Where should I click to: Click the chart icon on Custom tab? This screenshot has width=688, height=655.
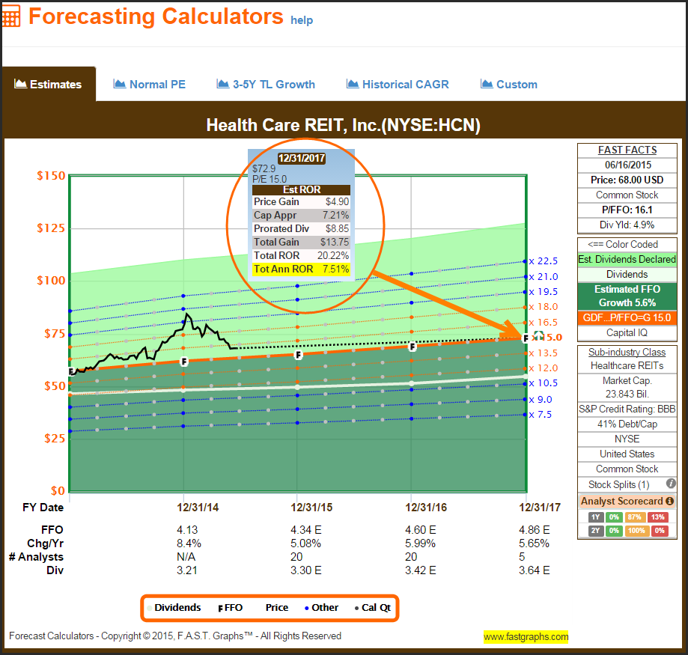pos(487,84)
